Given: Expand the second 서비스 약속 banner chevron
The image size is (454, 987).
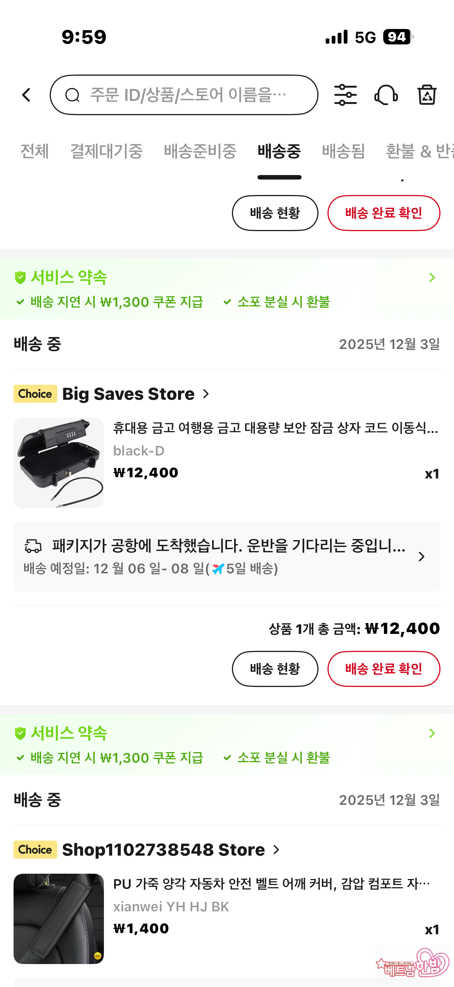Looking at the screenshot, I should click(x=432, y=733).
